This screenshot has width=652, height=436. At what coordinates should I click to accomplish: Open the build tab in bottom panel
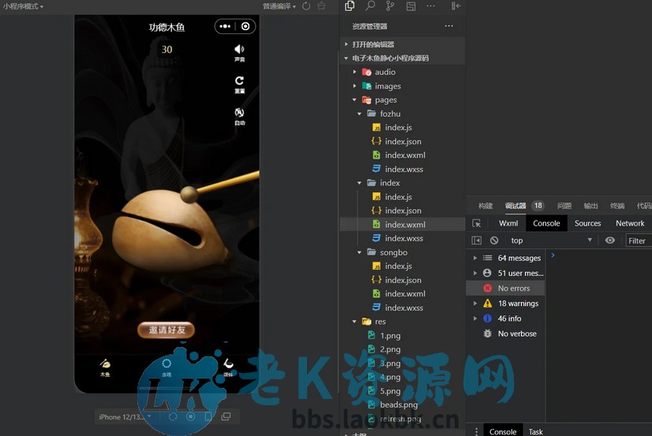485,206
